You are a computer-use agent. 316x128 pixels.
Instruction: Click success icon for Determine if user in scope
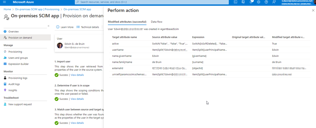tap(57, 99)
